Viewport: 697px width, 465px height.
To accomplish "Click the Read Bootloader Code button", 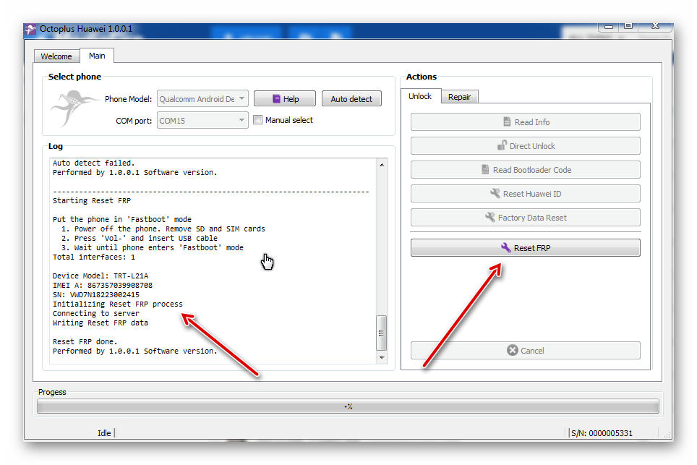I will click(526, 170).
